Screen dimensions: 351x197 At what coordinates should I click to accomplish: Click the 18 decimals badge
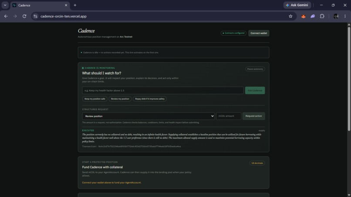point(257,163)
